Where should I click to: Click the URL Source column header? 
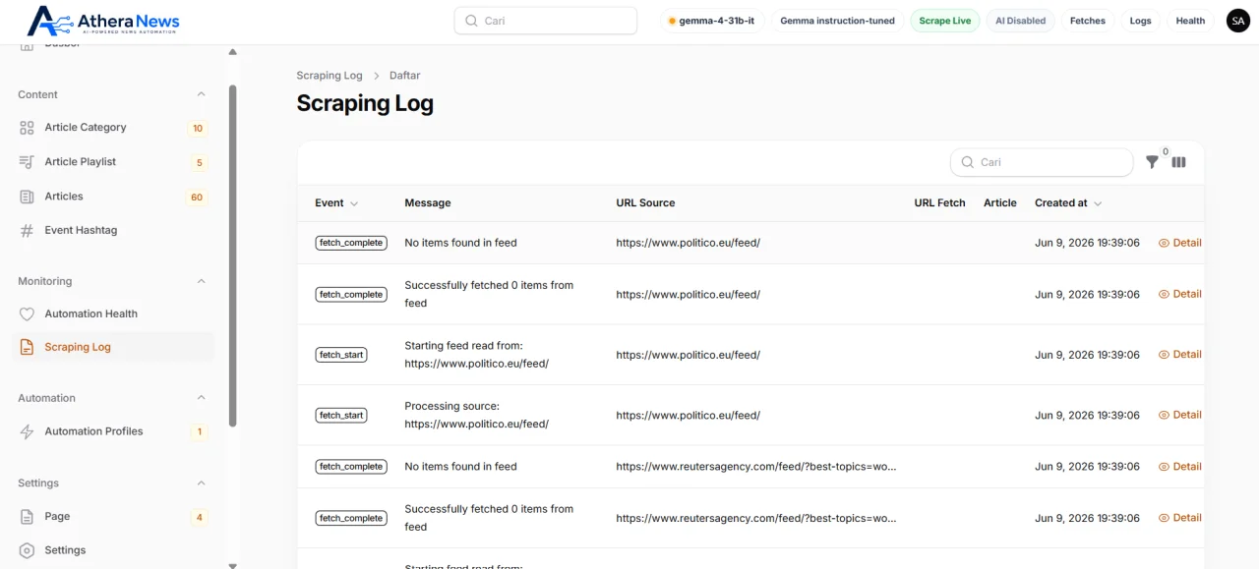645,203
